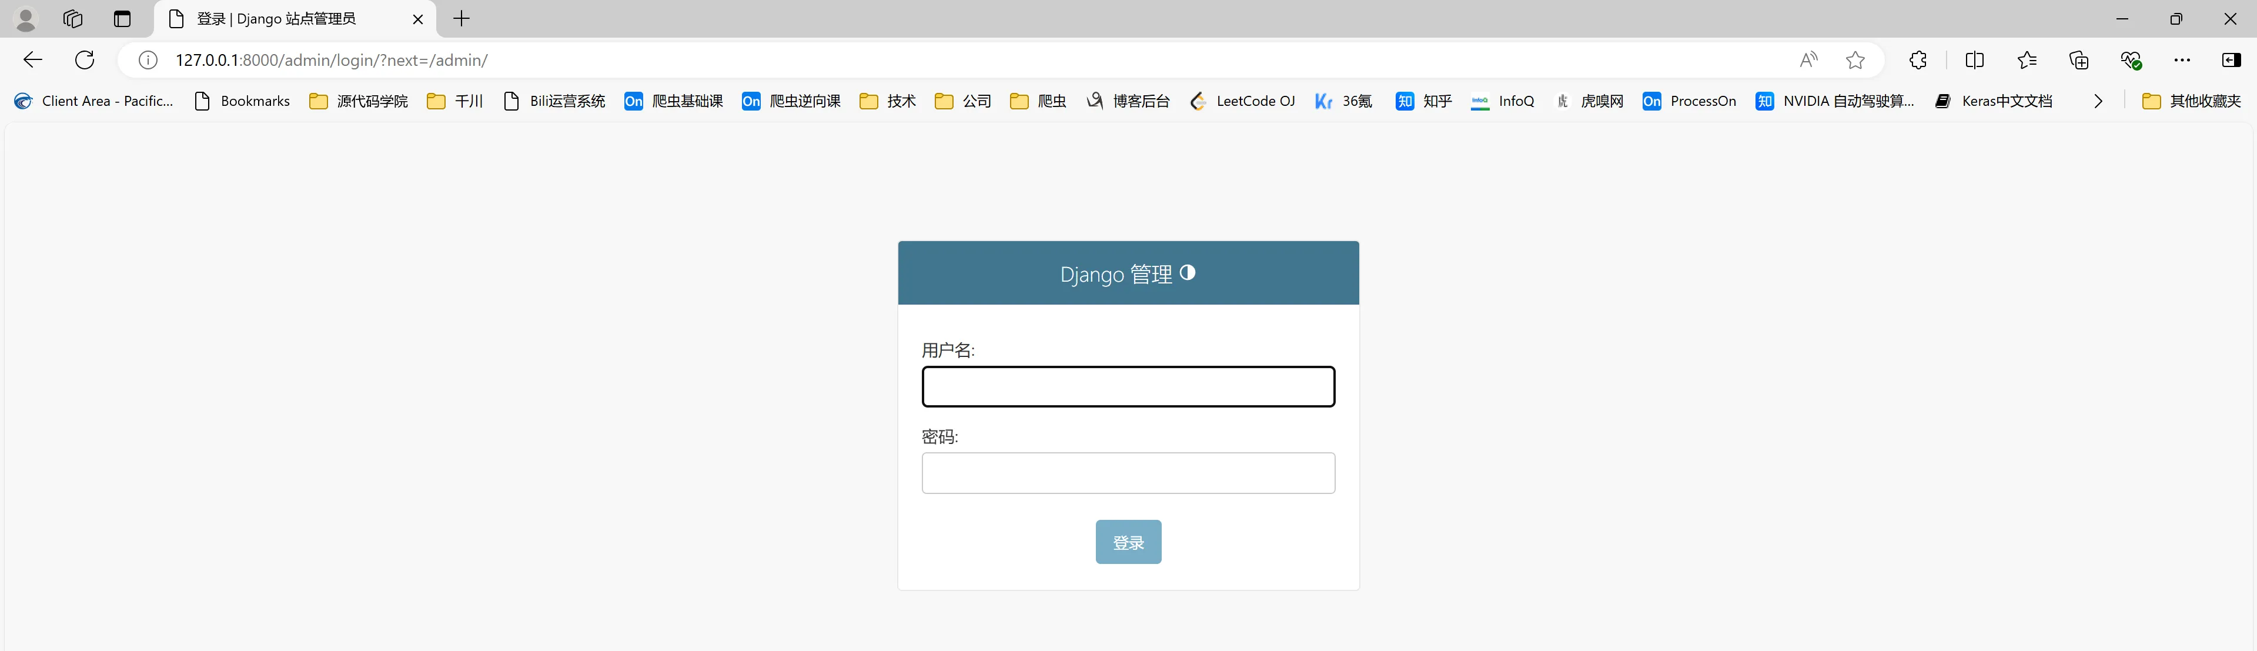Select the address bar URL
This screenshot has width=2257, height=651.
[x=332, y=61]
